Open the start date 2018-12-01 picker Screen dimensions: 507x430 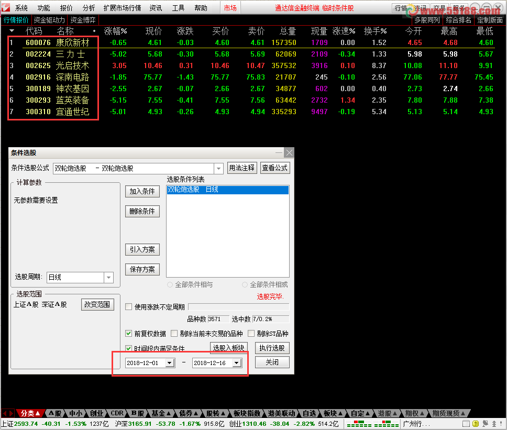[169, 363]
